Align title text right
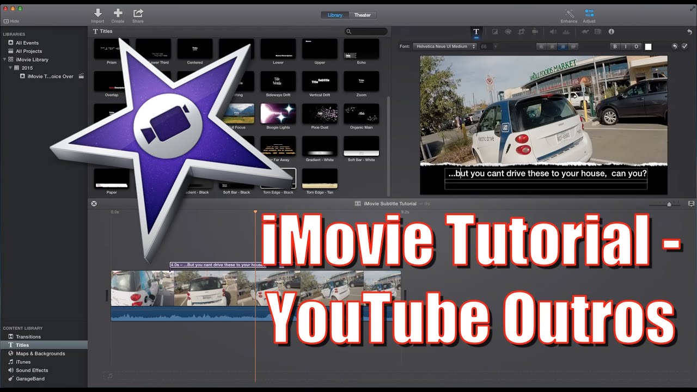This screenshot has width=697, height=392. point(563,47)
